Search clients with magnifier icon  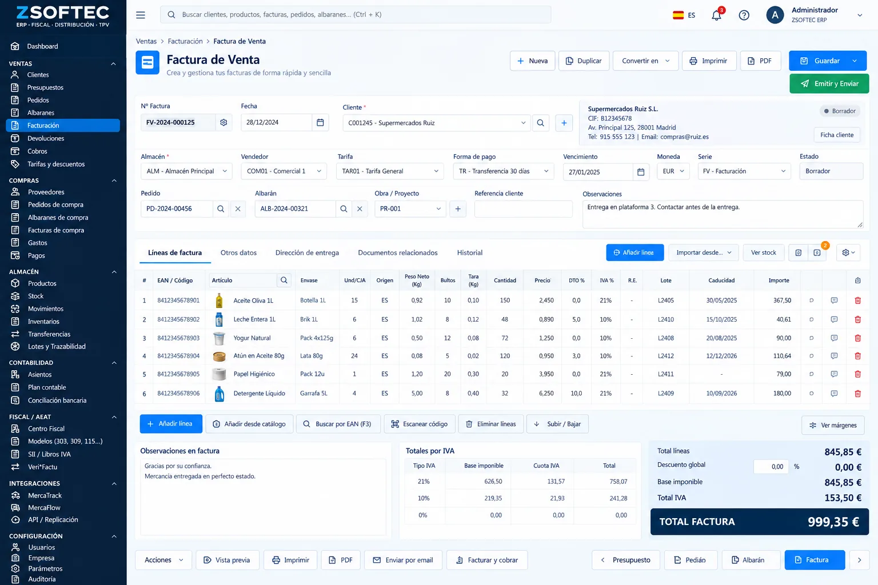click(x=540, y=123)
